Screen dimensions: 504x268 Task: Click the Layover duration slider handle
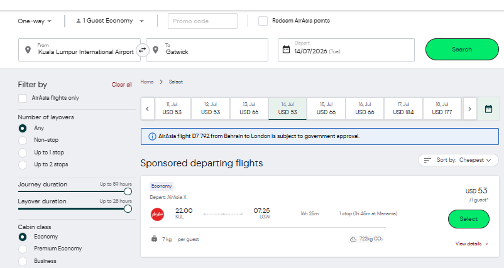[x=128, y=209]
